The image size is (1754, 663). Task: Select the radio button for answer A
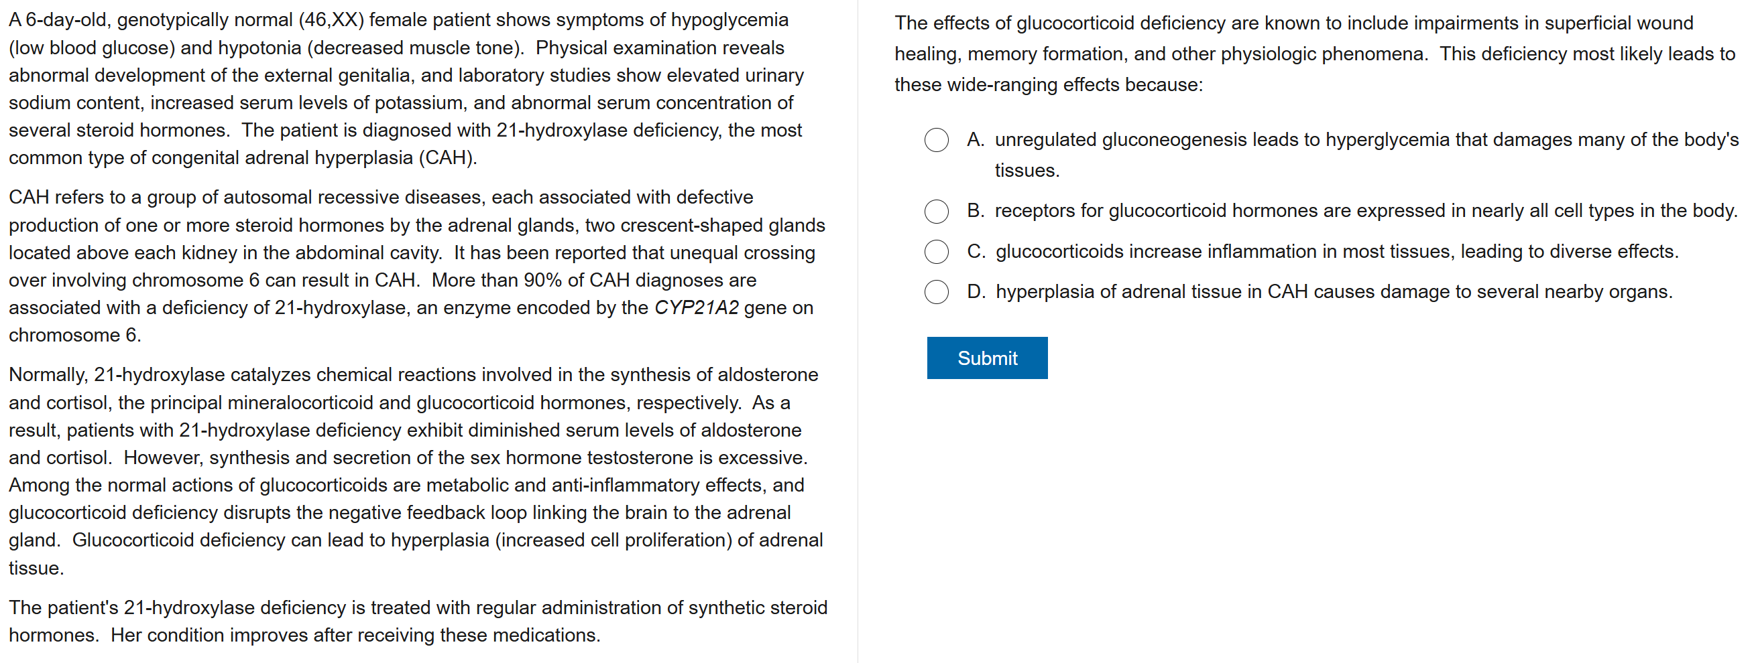pyautogui.click(x=936, y=140)
